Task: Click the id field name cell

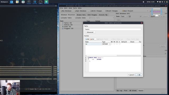Action: 93,44
